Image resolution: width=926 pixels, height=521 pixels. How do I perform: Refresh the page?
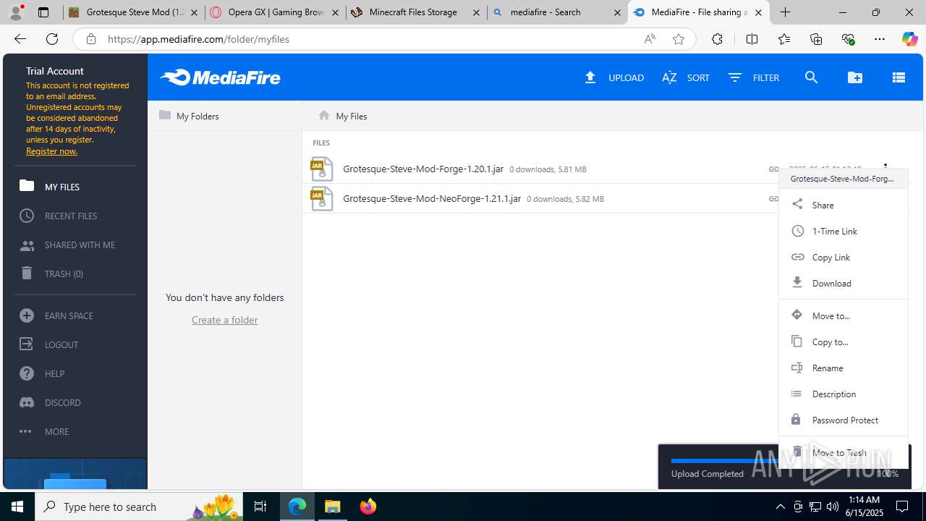pos(52,39)
